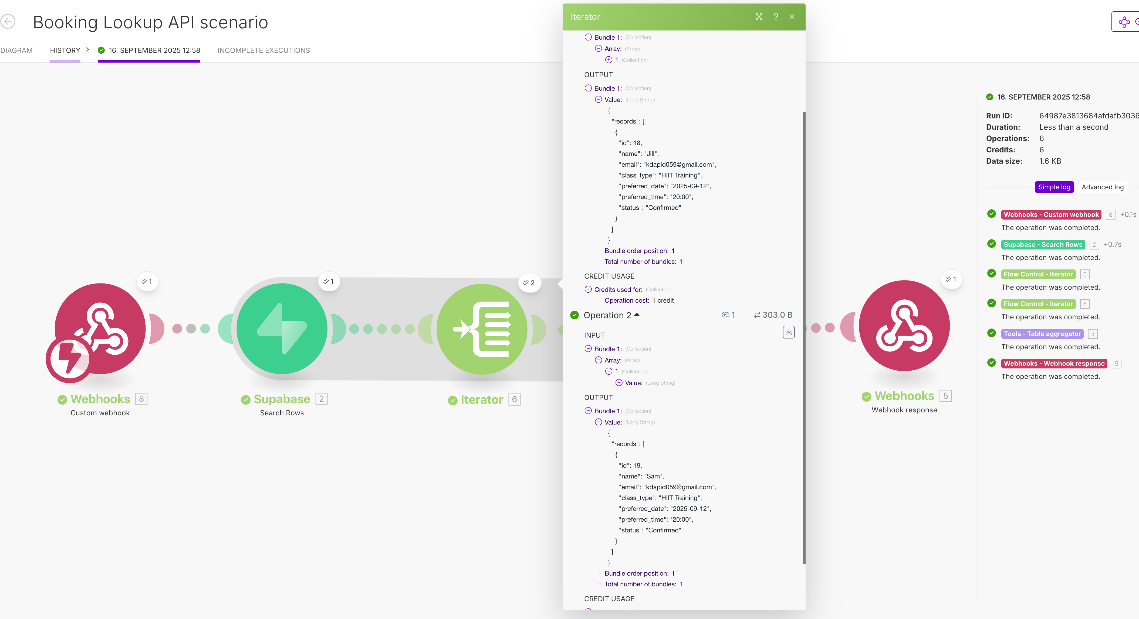1139x619 pixels.
Task: Collapse the first INPUT Array node
Action: (598, 49)
